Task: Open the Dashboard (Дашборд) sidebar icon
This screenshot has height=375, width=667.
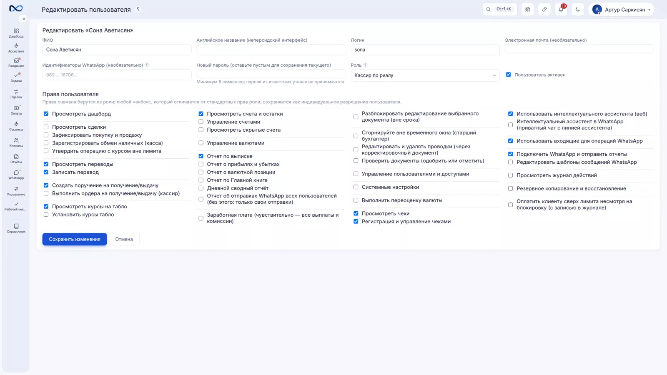Action: pyautogui.click(x=16, y=33)
